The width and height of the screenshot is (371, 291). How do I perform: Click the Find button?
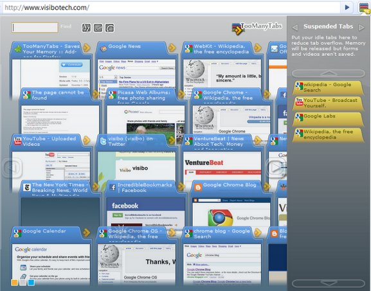[x=66, y=26]
